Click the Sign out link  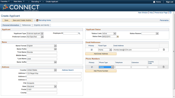[x=170, y=2]
